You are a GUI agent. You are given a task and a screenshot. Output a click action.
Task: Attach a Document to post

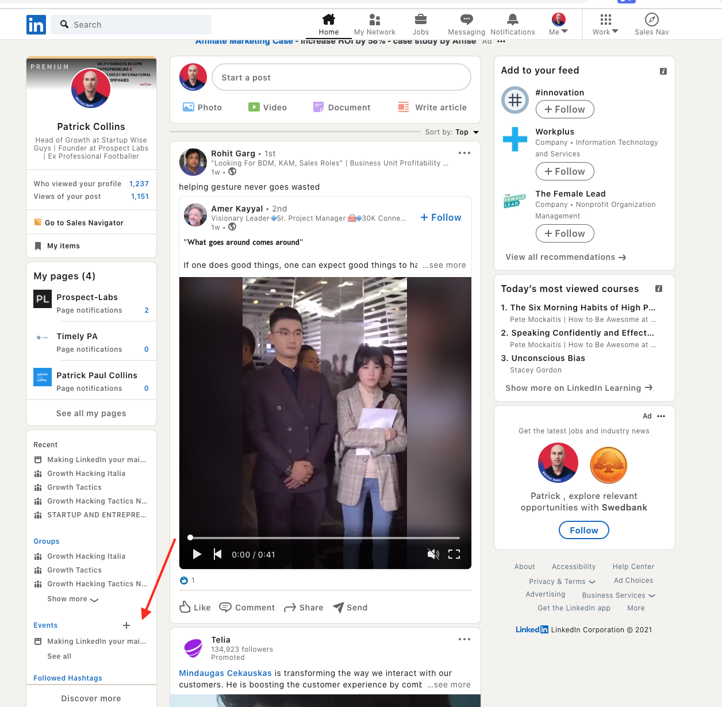342,107
